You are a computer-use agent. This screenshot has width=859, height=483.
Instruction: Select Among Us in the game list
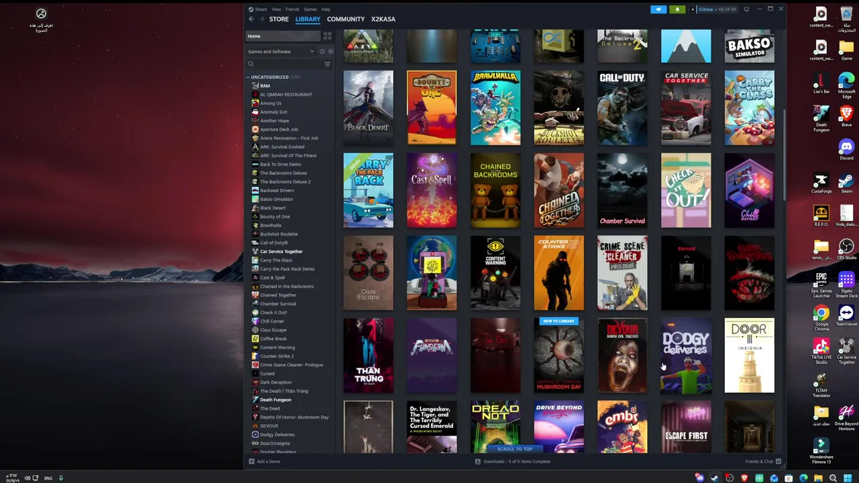pyautogui.click(x=271, y=103)
